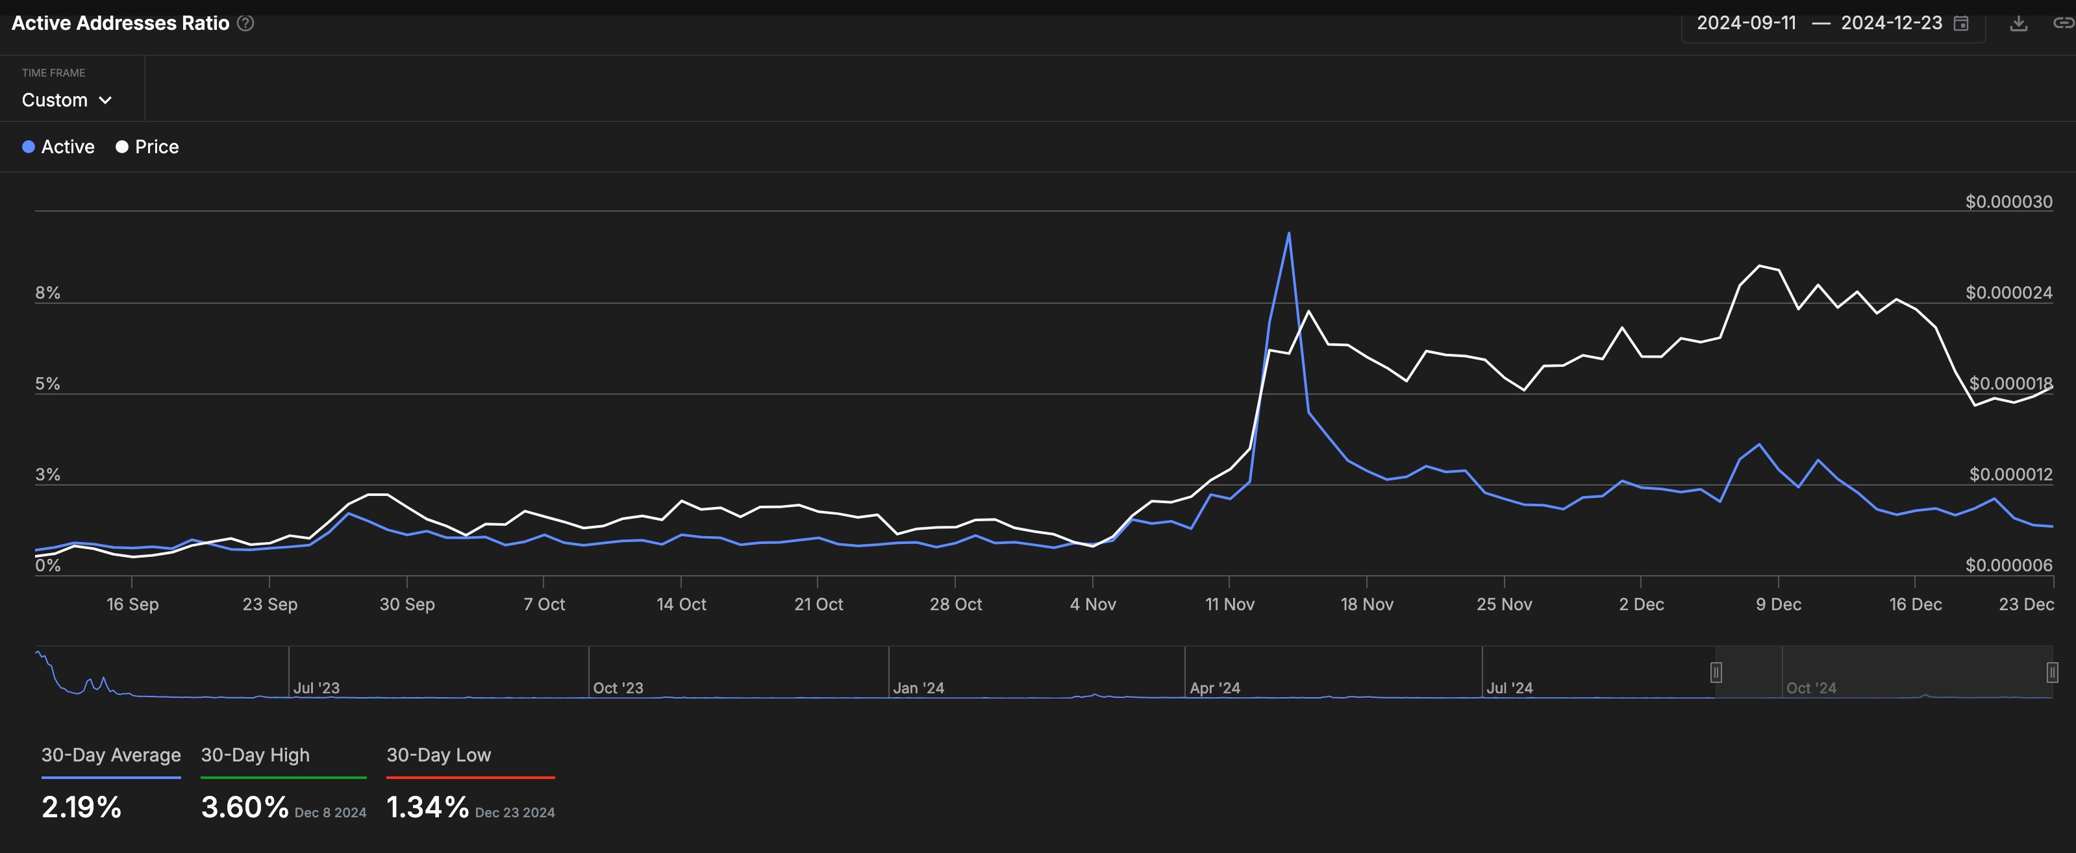Click the Active Addresses Ratio title

coord(121,23)
